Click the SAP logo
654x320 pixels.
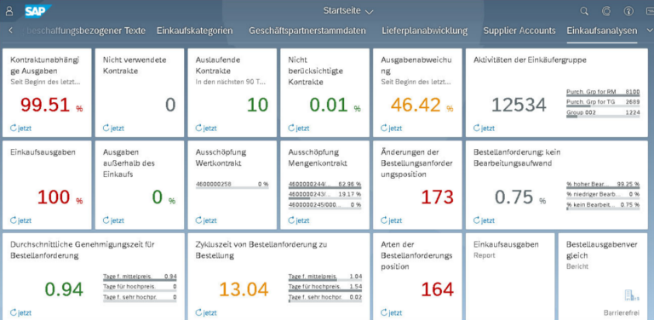pos(37,11)
